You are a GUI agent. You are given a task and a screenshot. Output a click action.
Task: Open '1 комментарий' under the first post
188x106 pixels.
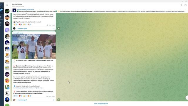click(22, 29)
